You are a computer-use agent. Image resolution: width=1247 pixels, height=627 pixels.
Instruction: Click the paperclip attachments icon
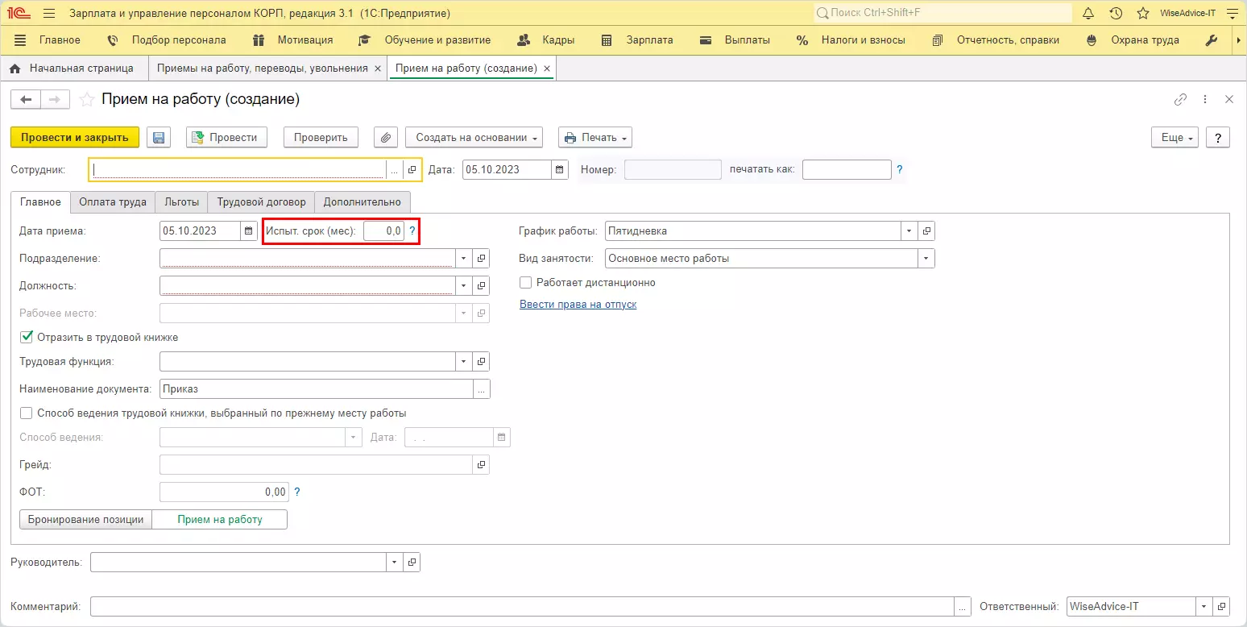coord(386,138)
